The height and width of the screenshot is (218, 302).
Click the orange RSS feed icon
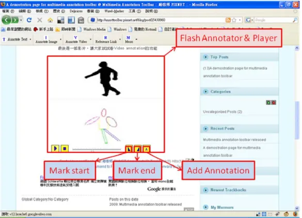coord(228,20)
